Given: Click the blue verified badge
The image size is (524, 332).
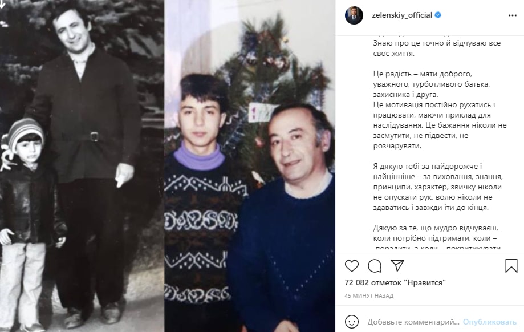Looking at the screenshot, I should pos(438,15).
